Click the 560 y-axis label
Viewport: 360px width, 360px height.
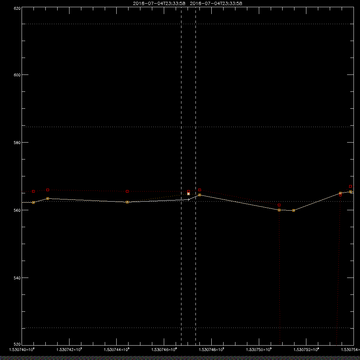coord(17,210)
